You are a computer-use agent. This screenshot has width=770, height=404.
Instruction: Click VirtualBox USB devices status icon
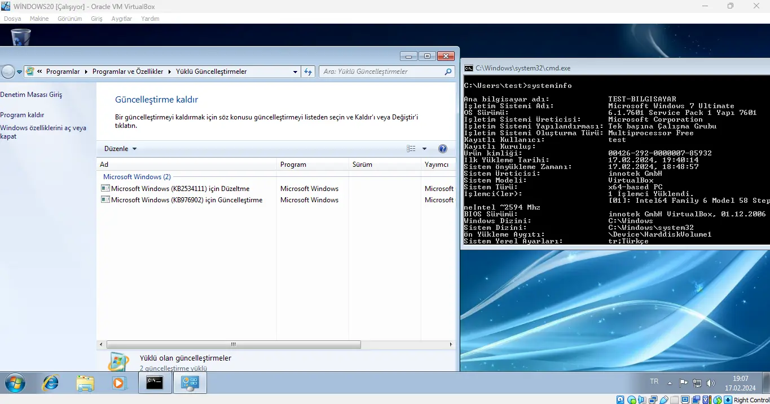[x=664, y=399]
